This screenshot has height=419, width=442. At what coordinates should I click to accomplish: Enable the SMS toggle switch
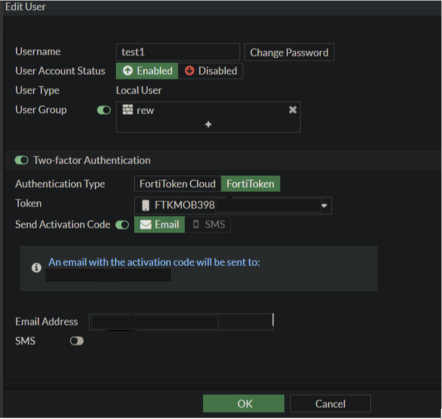click(x=77, y=341)
